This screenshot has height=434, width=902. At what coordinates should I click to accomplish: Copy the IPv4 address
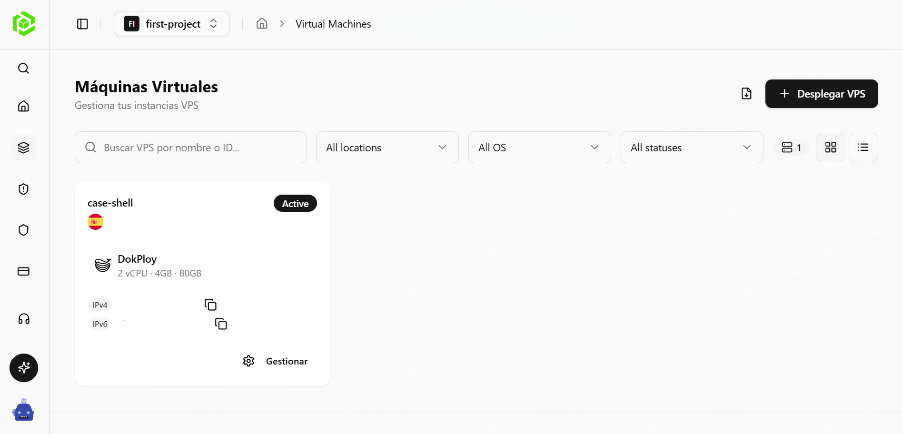point(210,305)
